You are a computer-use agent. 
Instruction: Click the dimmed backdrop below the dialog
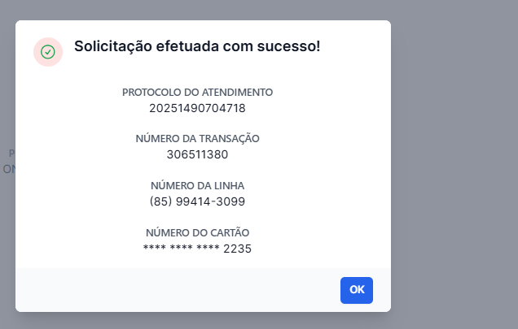coord(244,321)
